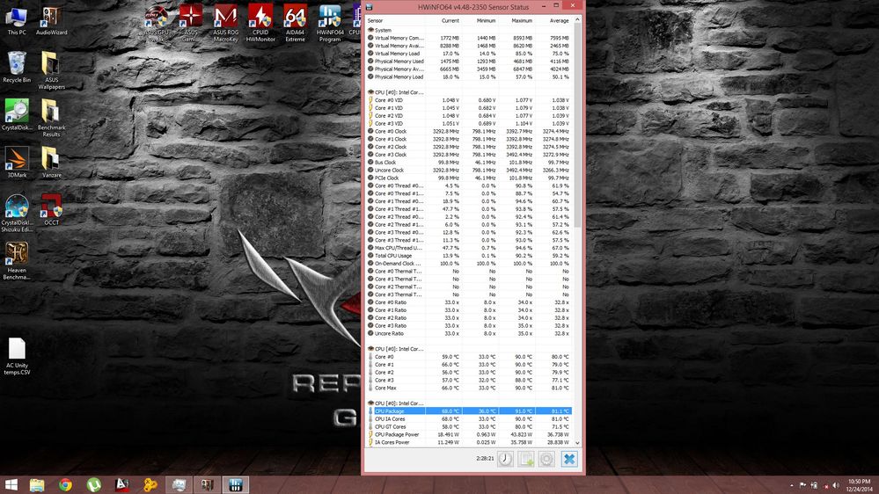
Task: Open ASUS Wallpapers folder
Action: [x=51, y=70]
